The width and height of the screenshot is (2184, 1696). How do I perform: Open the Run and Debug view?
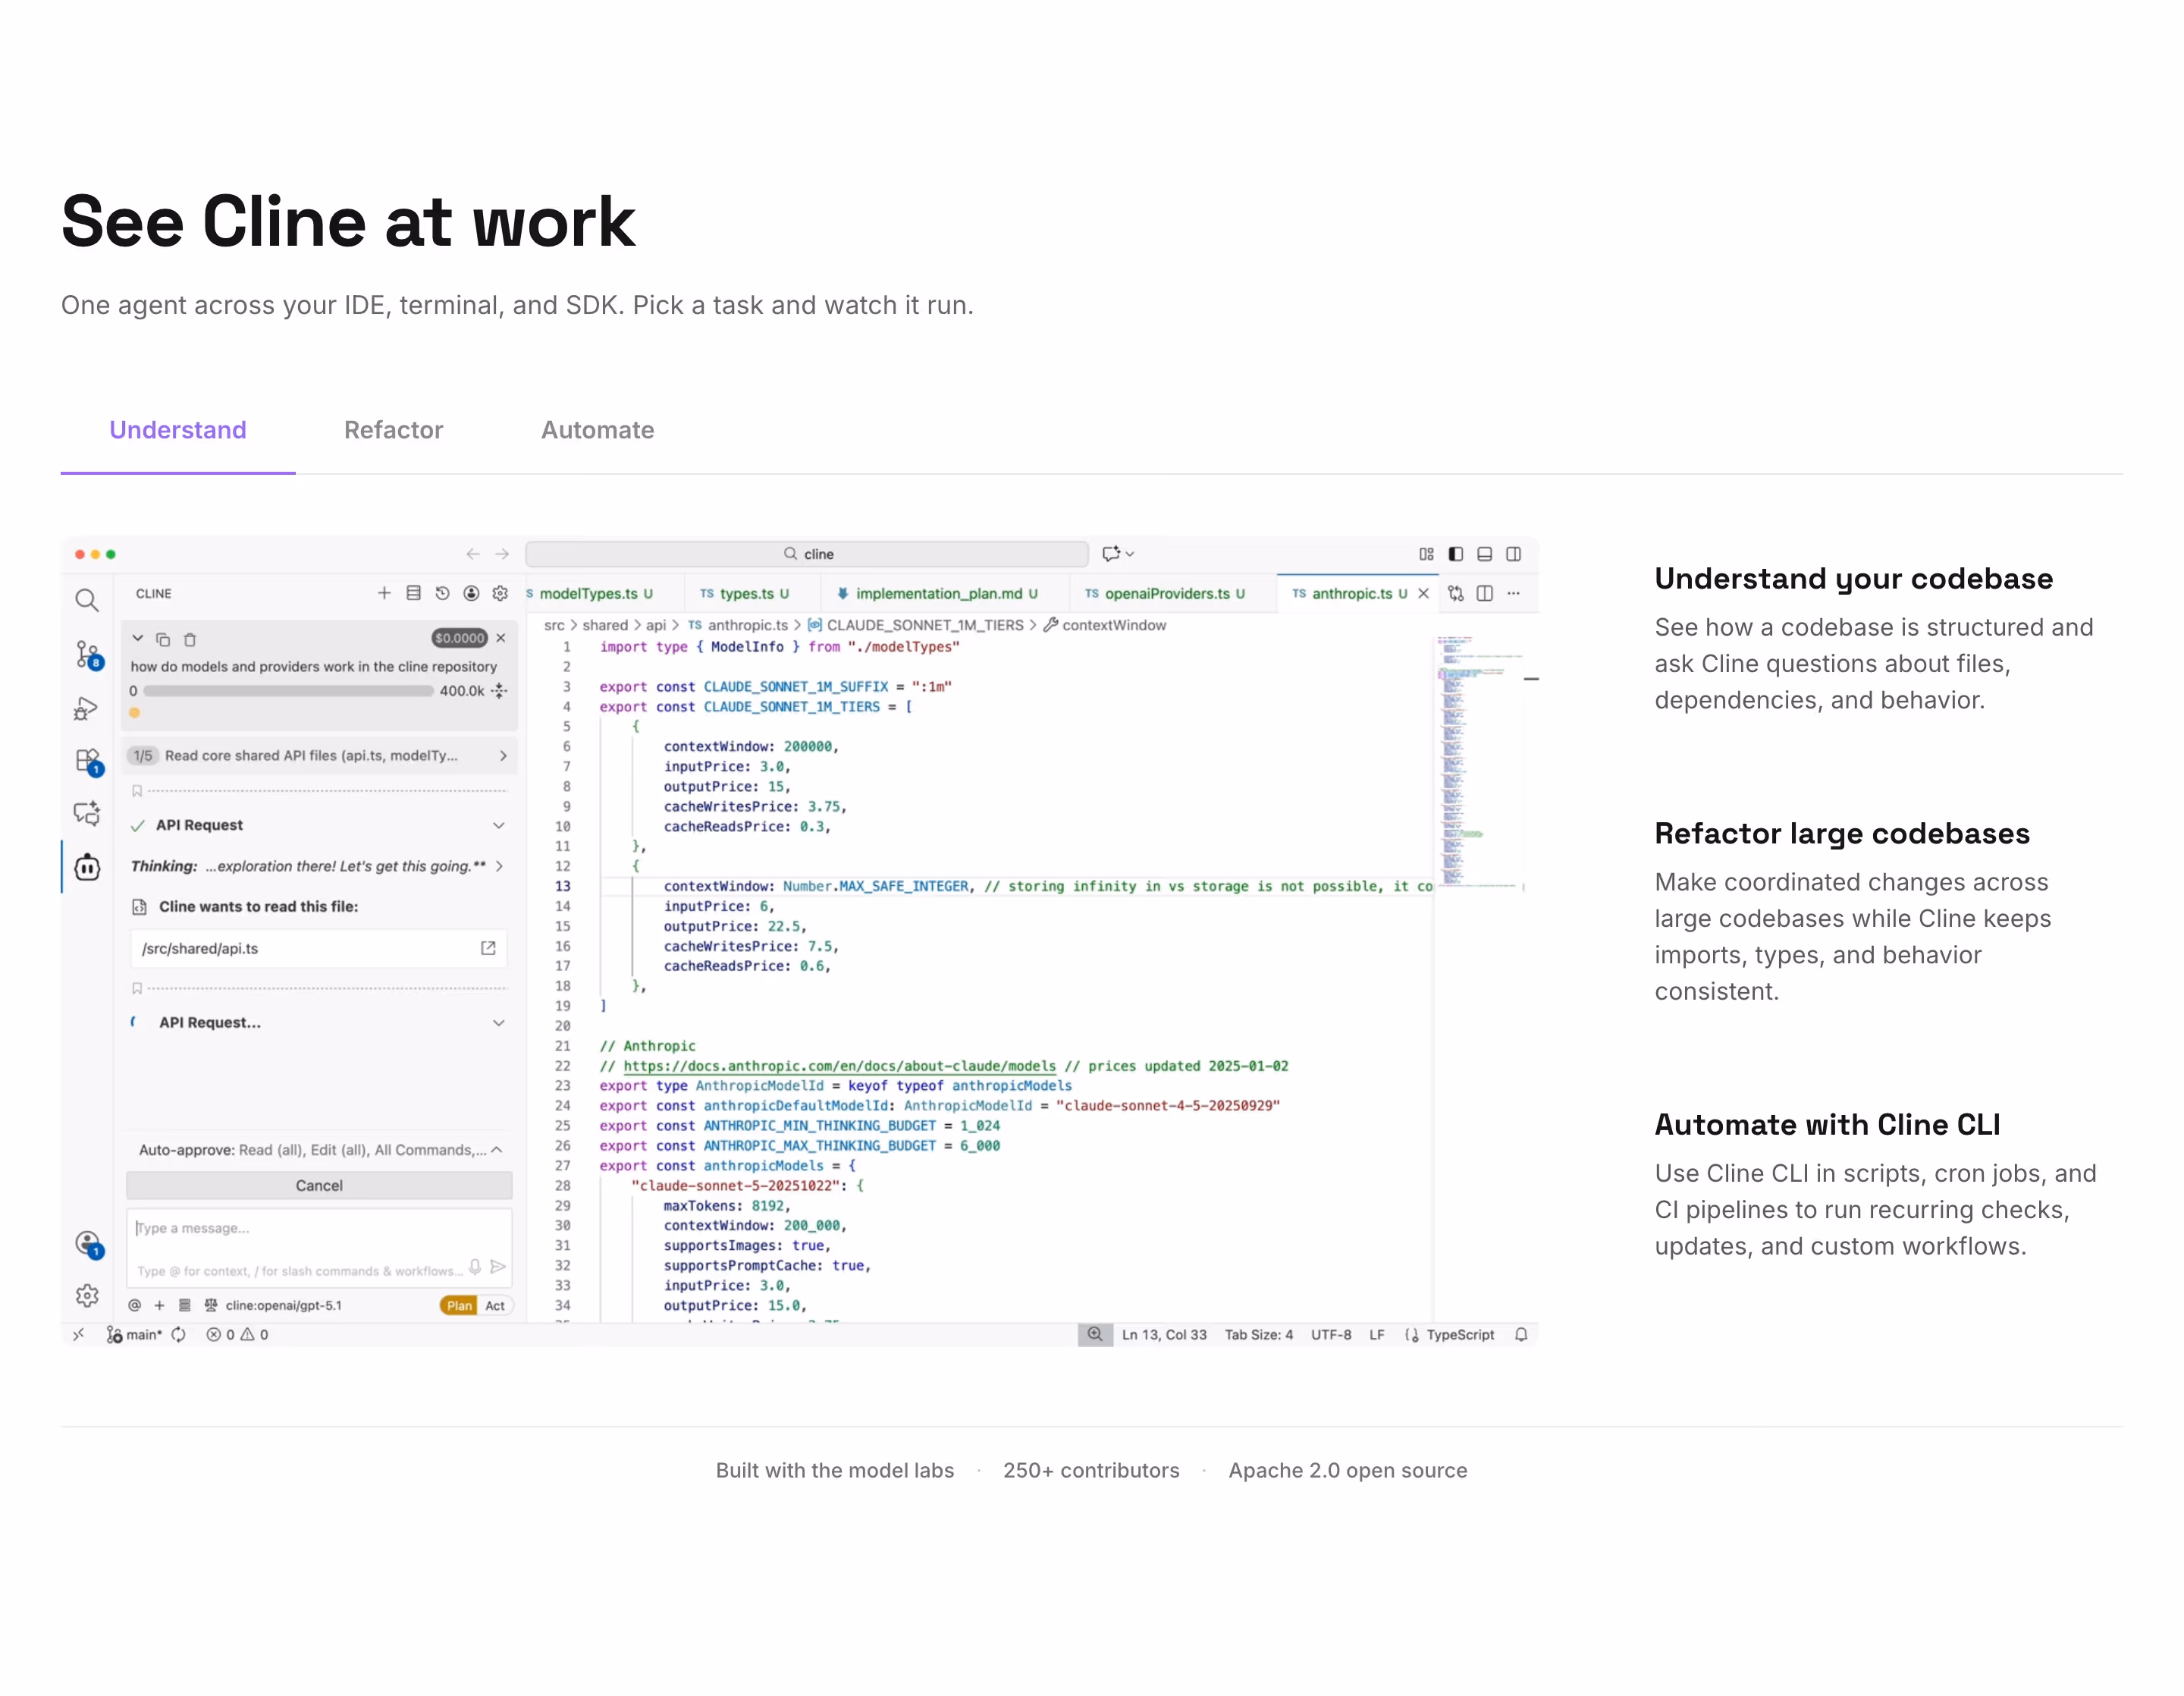coord(87,709)
